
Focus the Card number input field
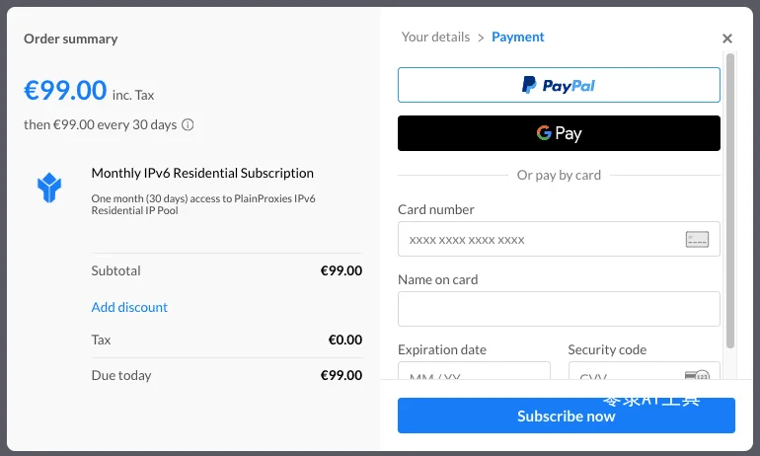click(x=559, y=239)
